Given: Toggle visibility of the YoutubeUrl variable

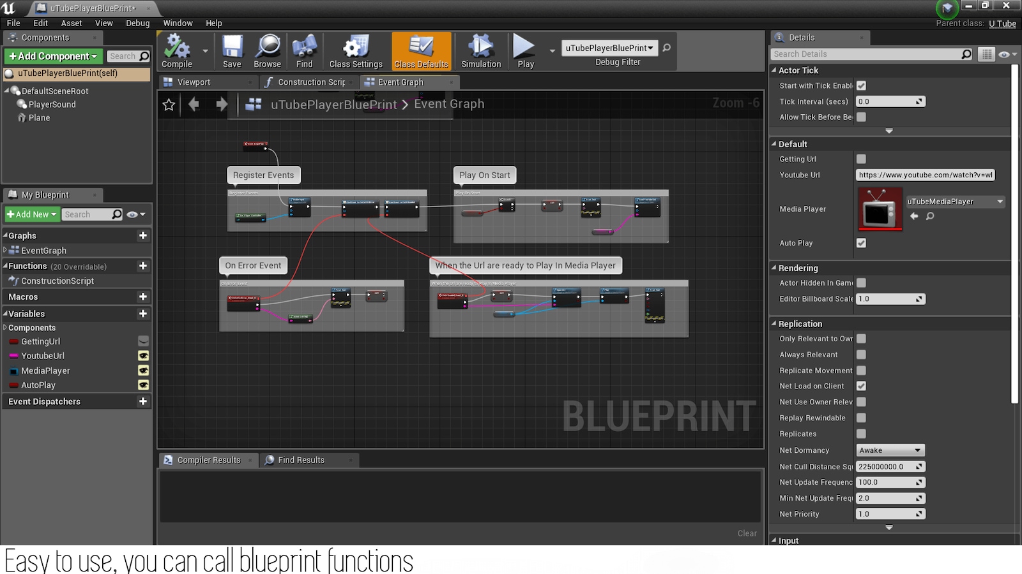Looking at the screenshot, I should coord(143,356).
